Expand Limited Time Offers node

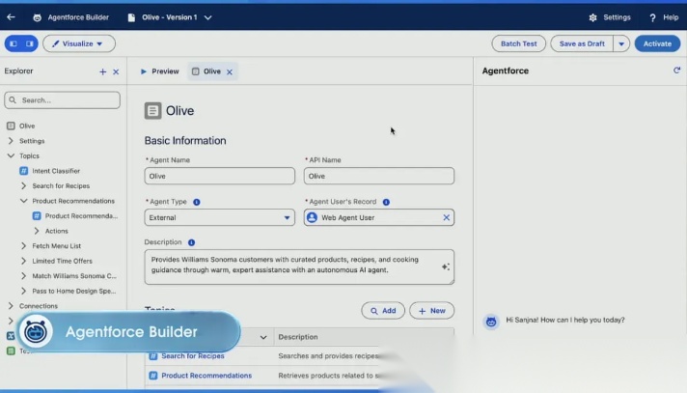click(x=24, y=261)
